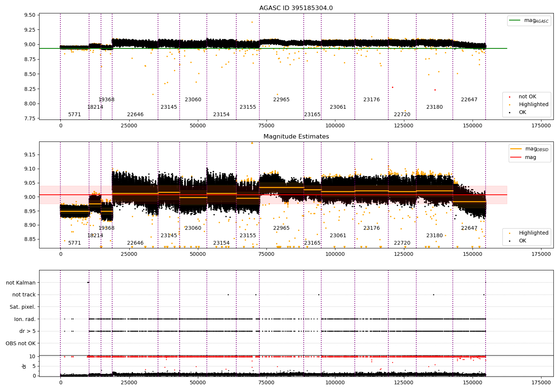This screenshot has height=391, width=559.
Task: Click OBSID label 23061 in the Magnitude Estimates plot
Action: pyautogui.click(x=338, y=236)
